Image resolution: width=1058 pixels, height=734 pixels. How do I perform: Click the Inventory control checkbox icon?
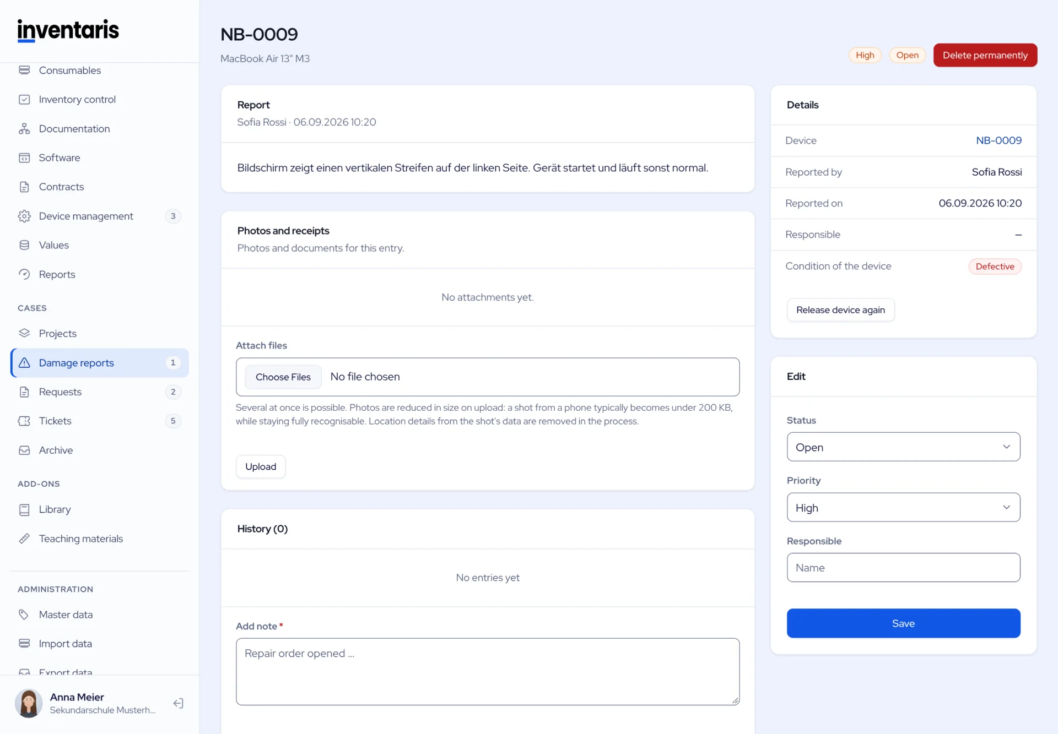(24, 100)
